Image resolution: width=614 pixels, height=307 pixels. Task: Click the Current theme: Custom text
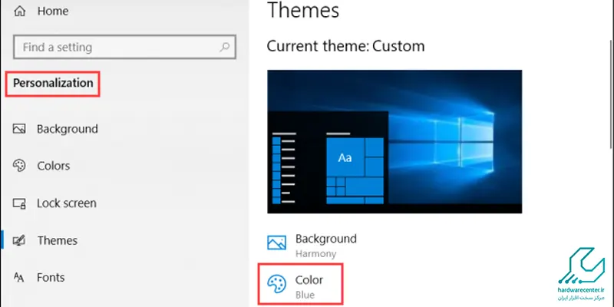(346, 46)
